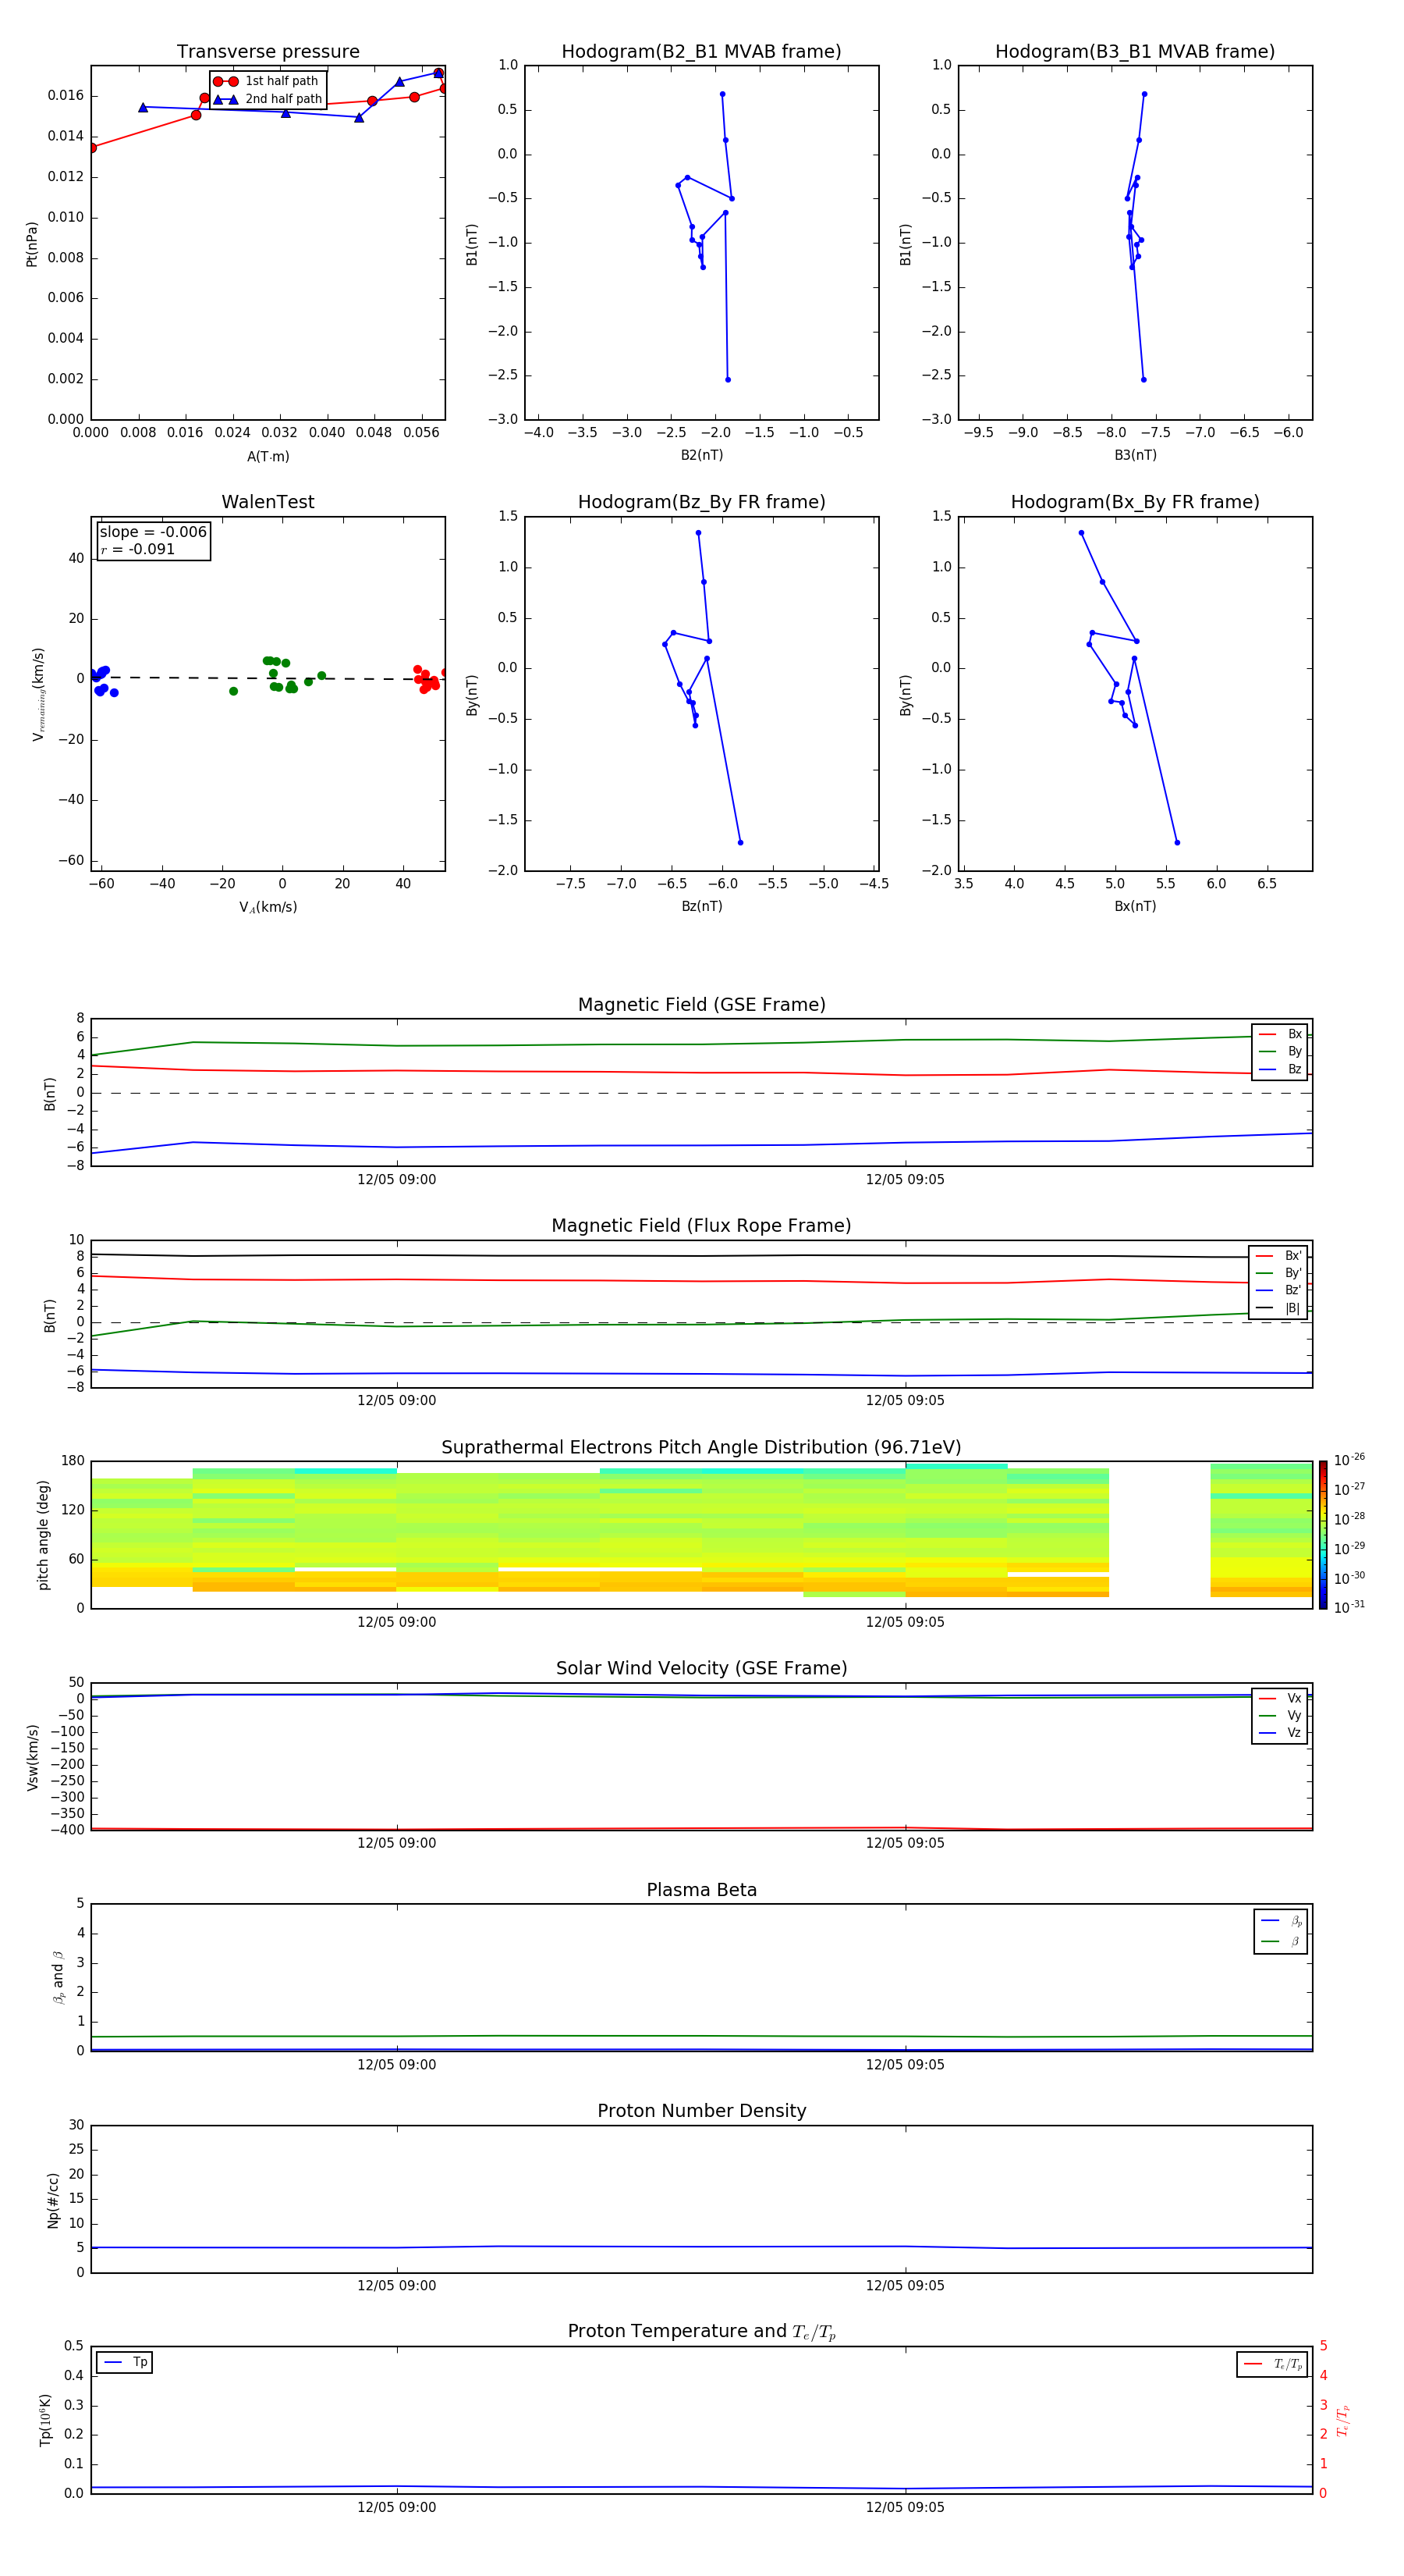Click the 'Solar Wind Velocity (GSE Frame)' title
This screenshot has height=2576, width=1404.
701,1669
